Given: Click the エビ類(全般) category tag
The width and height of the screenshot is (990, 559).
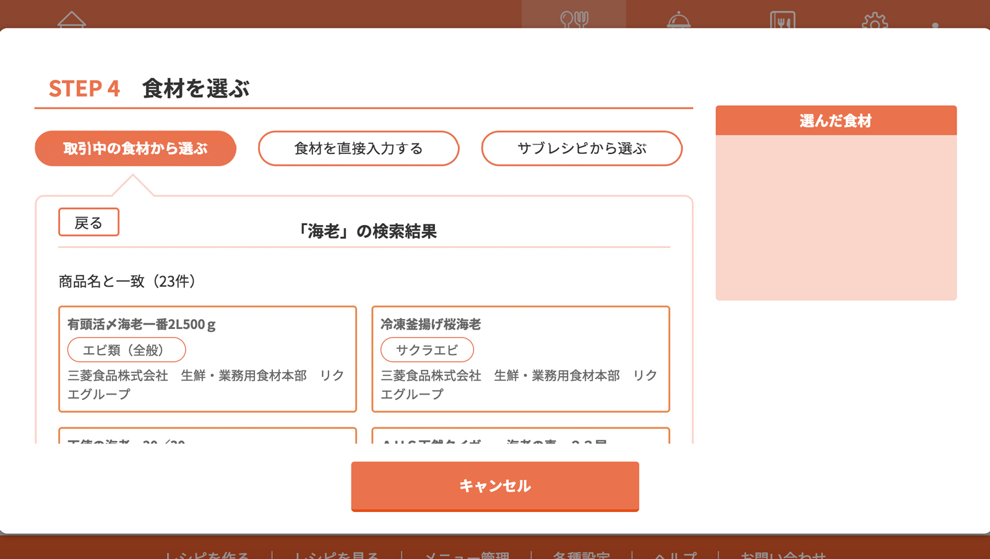Looking at the screenshot, I should [126, 350].
